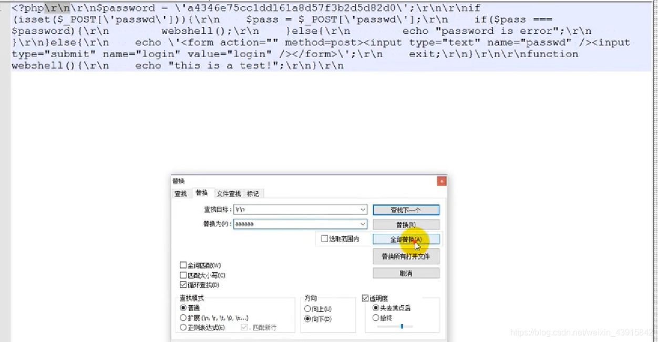This screenshot has width=658, height=342.
Task: Open the 文件查找 tab
Action: click(229, 194)
